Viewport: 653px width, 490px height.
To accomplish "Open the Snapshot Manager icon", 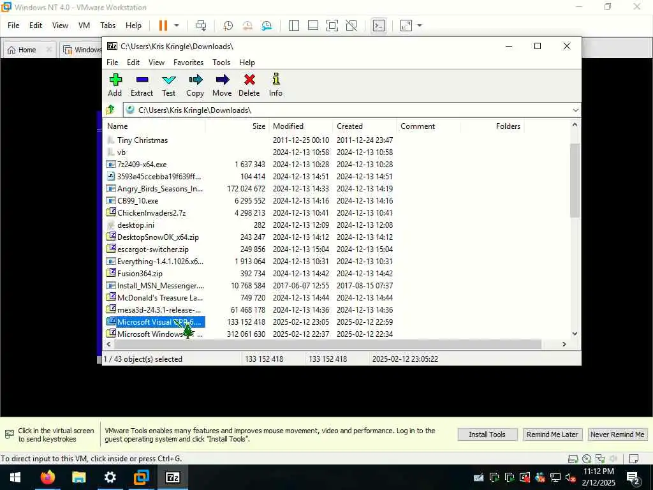I will click(x=267, y=26).
